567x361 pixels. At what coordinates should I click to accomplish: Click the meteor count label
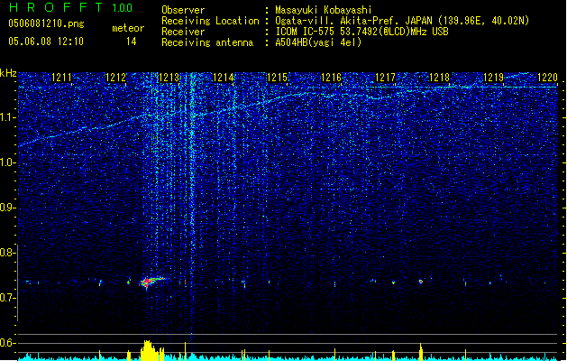128,28
